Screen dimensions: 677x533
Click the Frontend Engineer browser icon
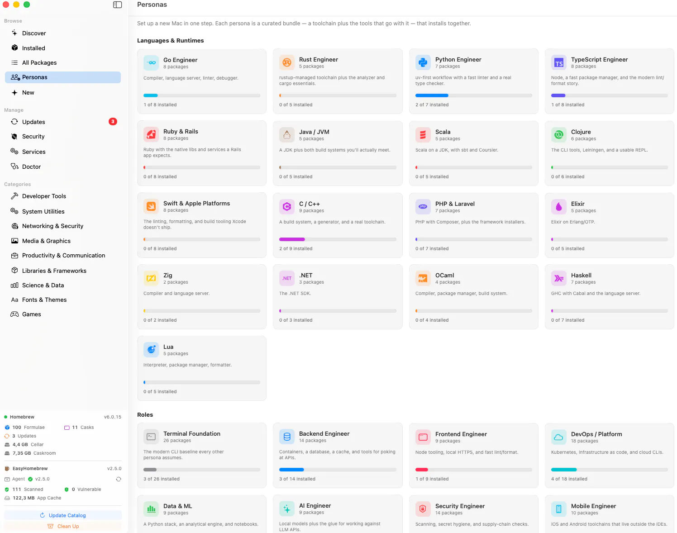[x=423, y=437]
